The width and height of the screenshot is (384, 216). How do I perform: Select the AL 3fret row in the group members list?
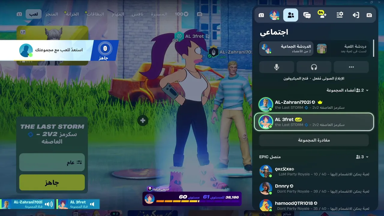pos(314,122)
